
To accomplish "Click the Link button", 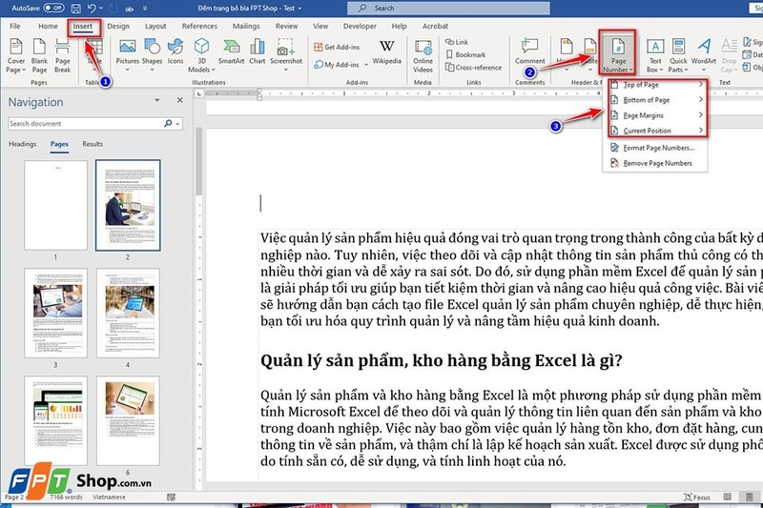I will 457,42.
